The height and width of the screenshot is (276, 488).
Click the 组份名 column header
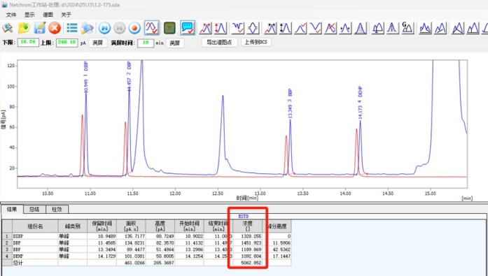pyautogui.click(x=35, y=226)
